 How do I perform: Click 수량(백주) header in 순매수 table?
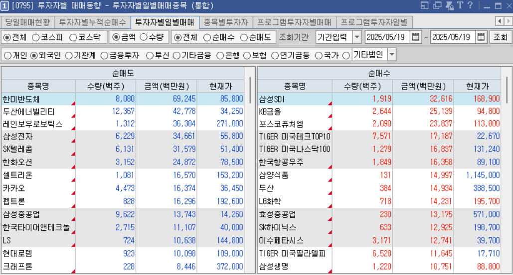click(x=362, y=86)
